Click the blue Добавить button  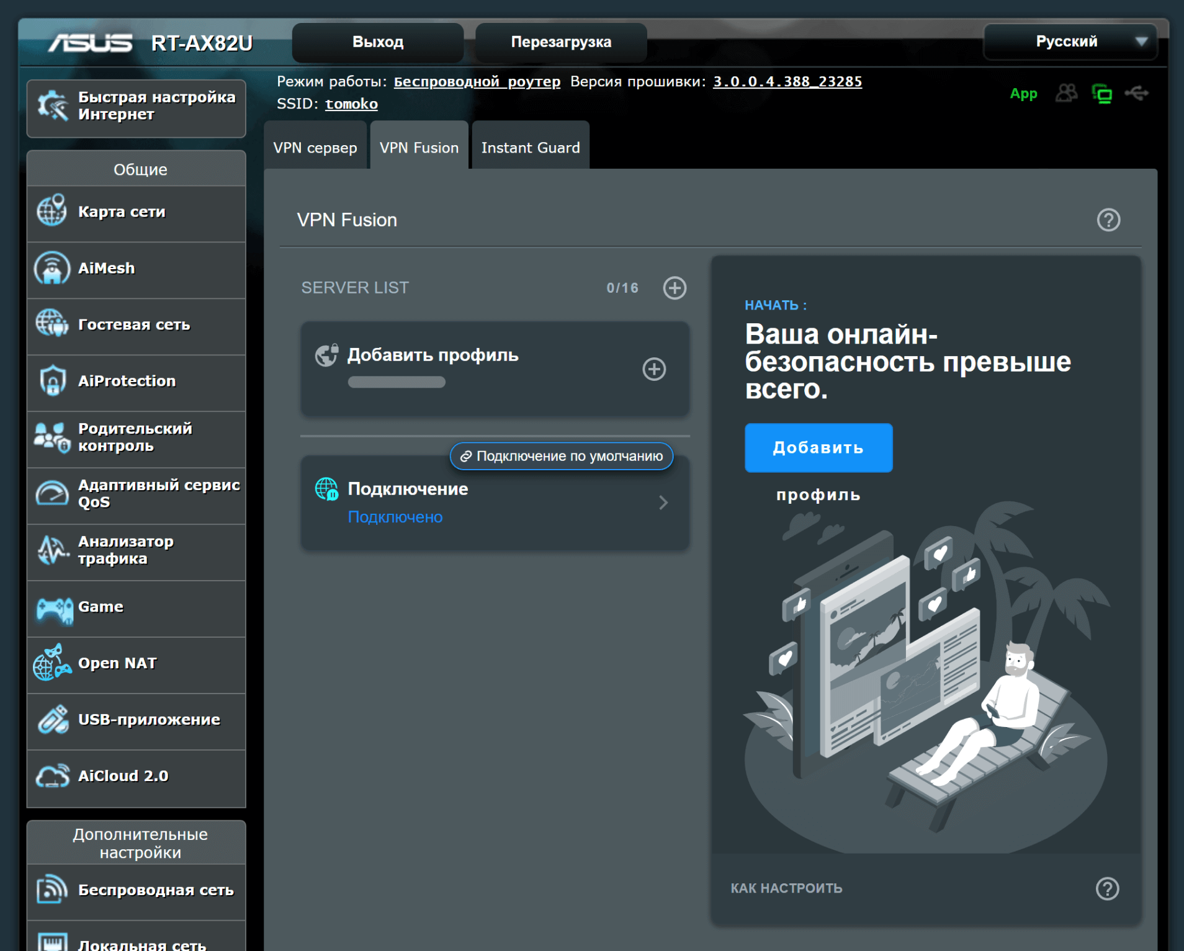click(818, 448)
